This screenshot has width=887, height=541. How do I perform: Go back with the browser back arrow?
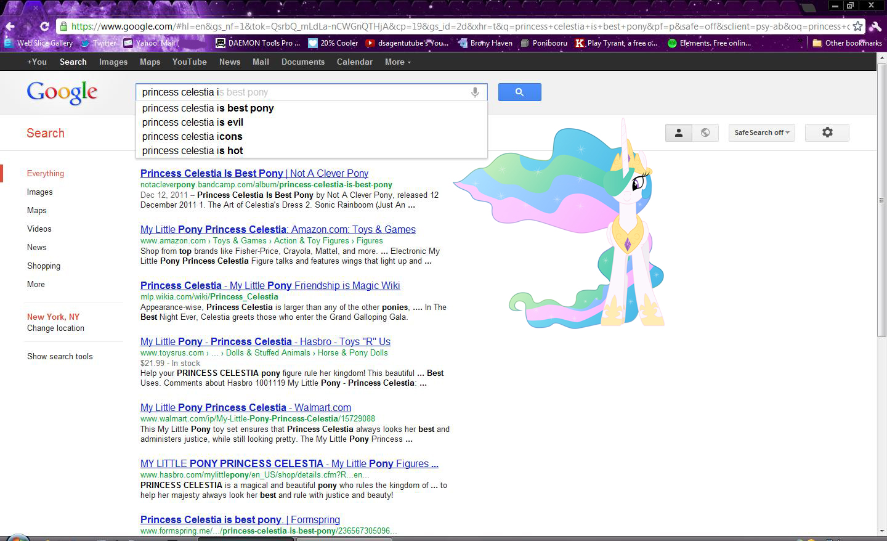[10, 26]
